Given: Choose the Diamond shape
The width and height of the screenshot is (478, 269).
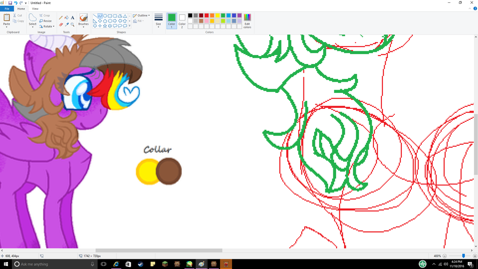Looking at the screenshot, I should pyautogui.click(x=100, y=21).
